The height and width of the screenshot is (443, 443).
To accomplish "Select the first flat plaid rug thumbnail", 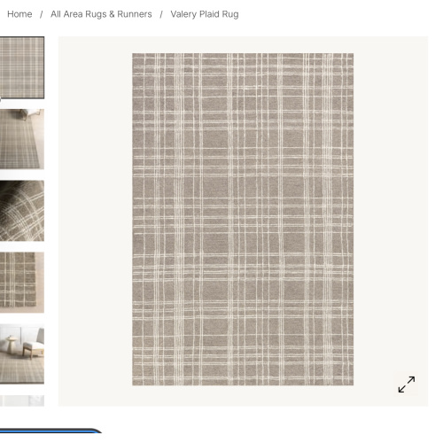I will 22,67.
